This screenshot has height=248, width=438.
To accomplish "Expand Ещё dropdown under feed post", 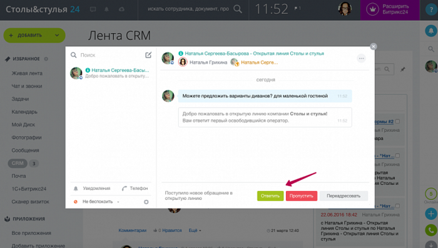I will click(195, 231).
